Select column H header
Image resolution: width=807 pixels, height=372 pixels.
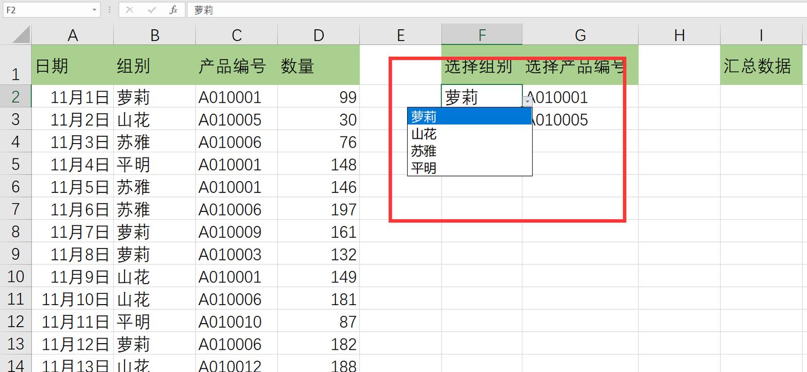679,35
